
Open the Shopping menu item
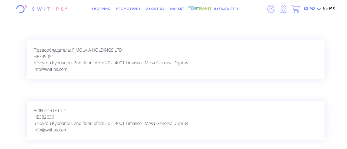(101, 9)
